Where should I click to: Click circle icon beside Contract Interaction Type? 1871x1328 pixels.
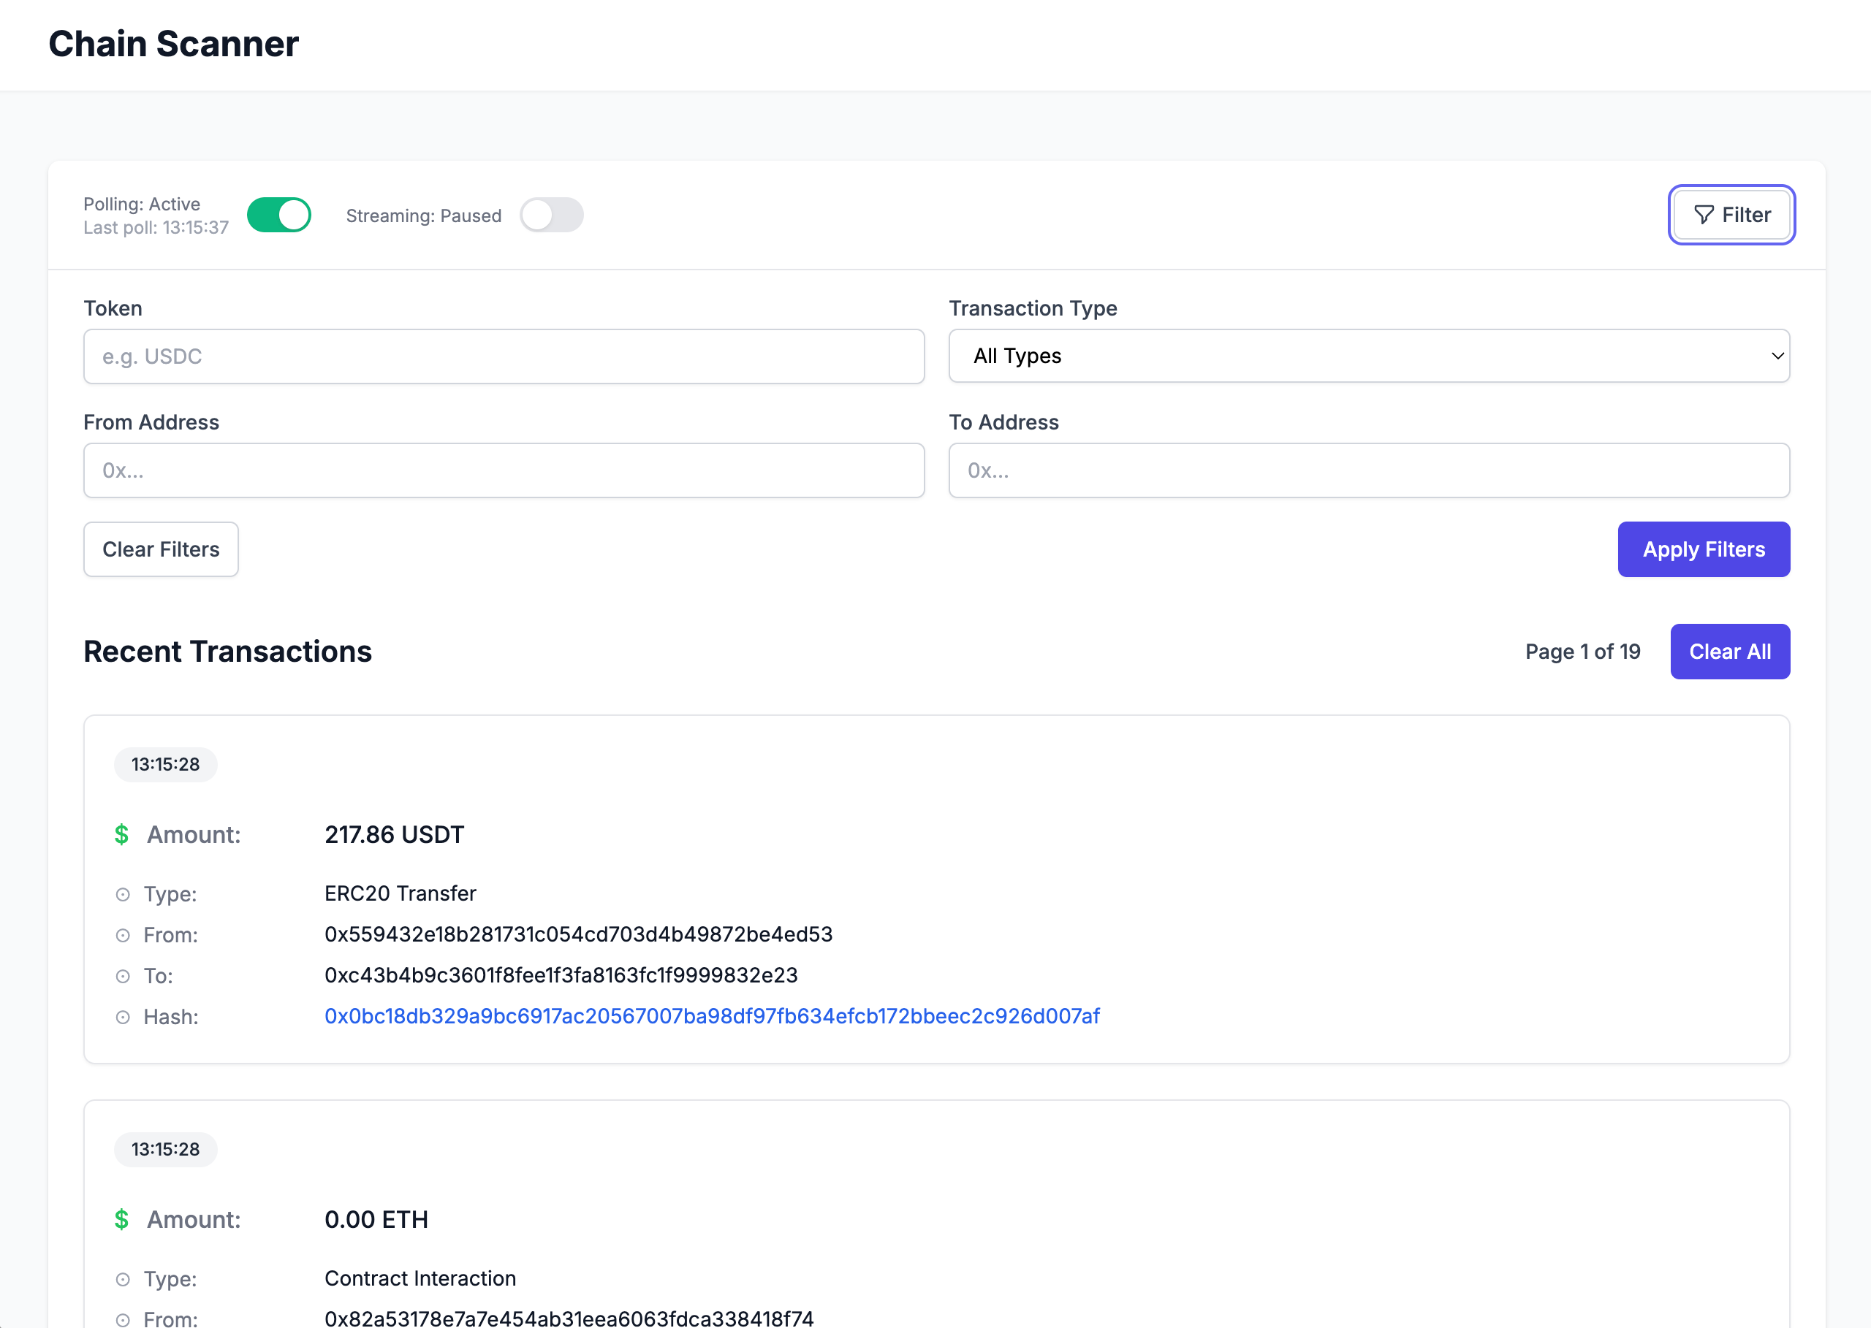[123, 1280]
